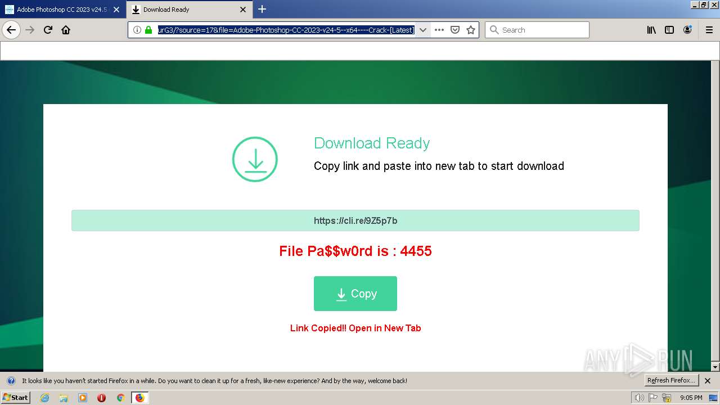The image size is (720, 405).
Task: Open address bar history dropdown
Action: point(423,30)
